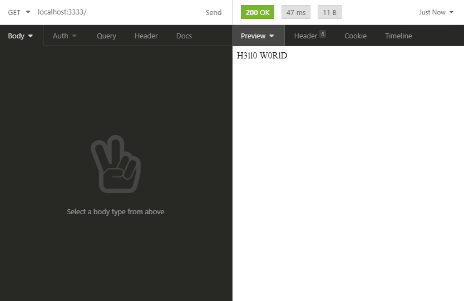Switch to the Docs tab
Viewport: 464px width, 301px height.
(x=184, y=36)
